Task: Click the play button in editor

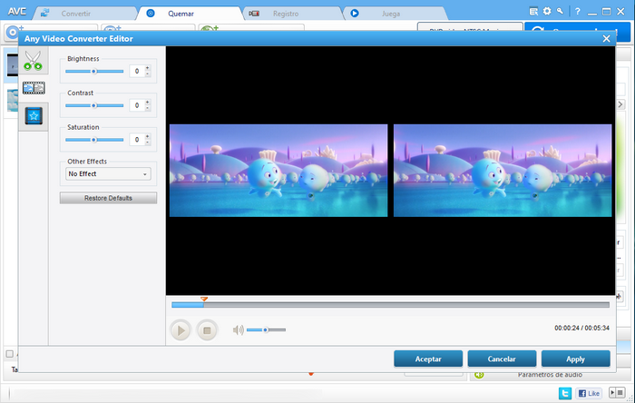Action: click(x=181, y=330)
